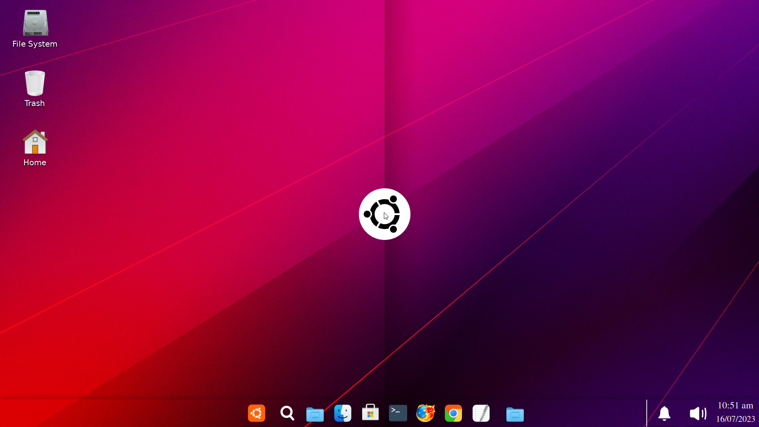Click the "File System" label text
Viewport: 759px width, 427px height.
pos(35,44)
